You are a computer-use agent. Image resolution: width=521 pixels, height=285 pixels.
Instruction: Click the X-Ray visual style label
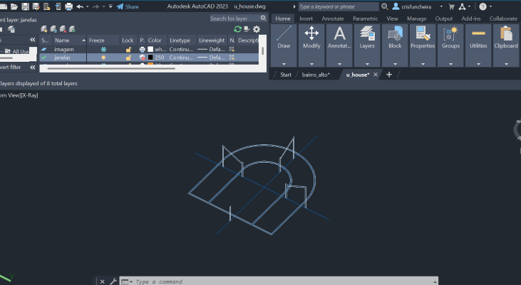29,95
